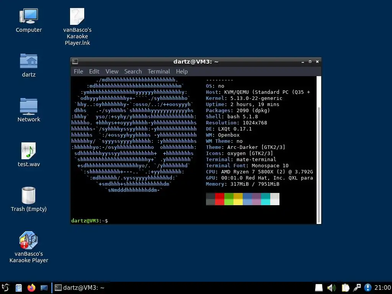Click the 'Terminal: mate-terminal' line
This screenshot has width=392, height=294.
point(241,160)
